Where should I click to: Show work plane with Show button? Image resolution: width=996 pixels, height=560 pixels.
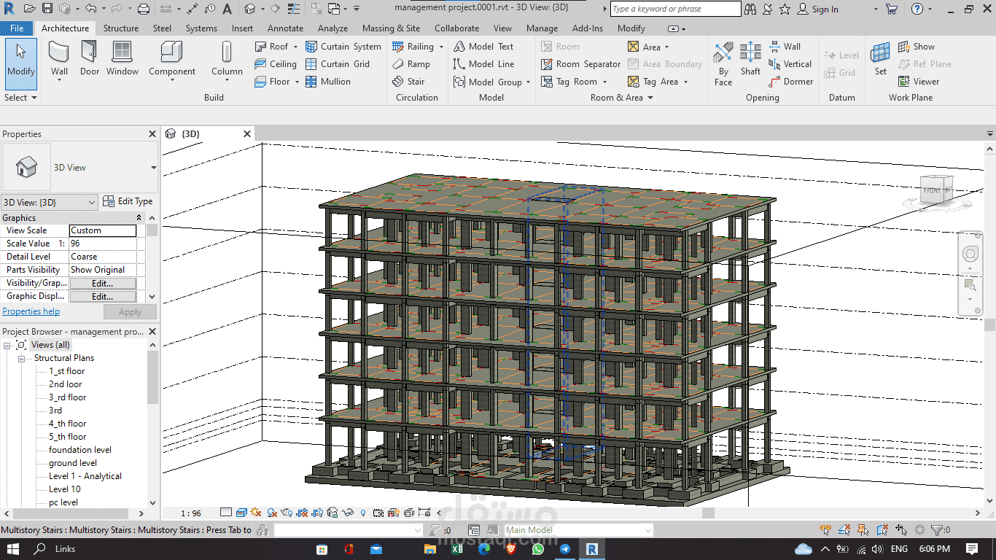point(916,46)
